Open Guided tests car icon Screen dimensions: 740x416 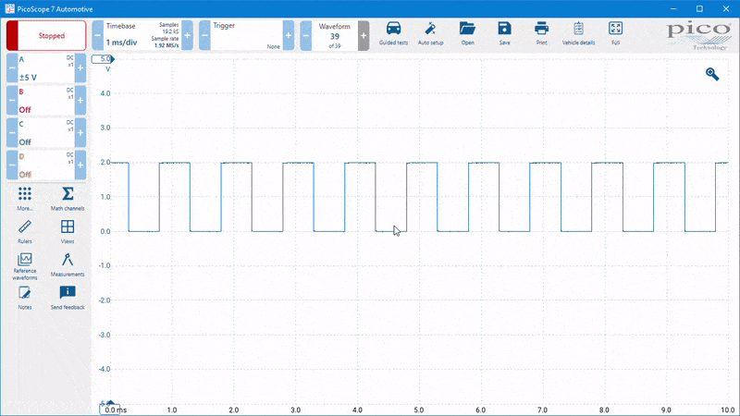click(x=394, y=33)
